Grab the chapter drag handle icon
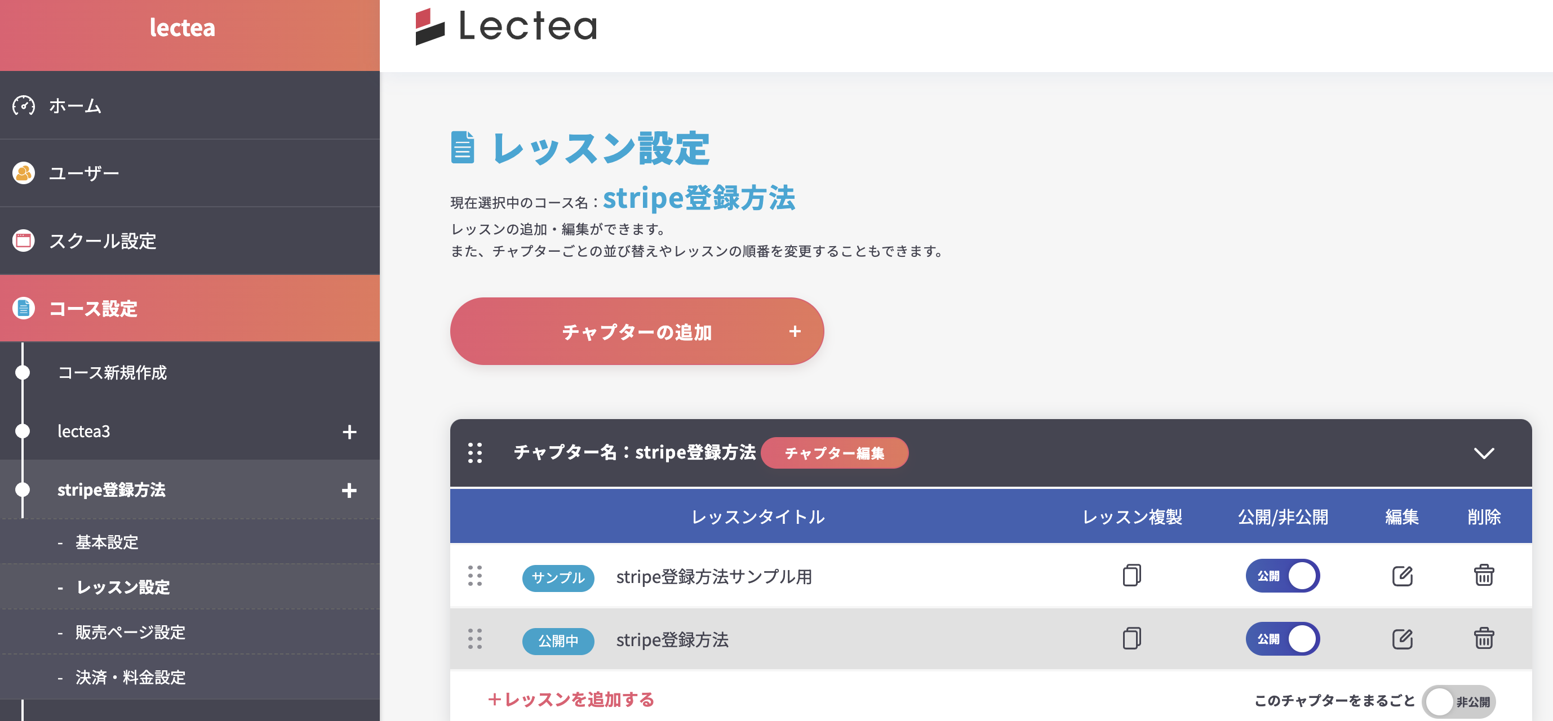The image size is (1553, 721). tap(475, 453)
